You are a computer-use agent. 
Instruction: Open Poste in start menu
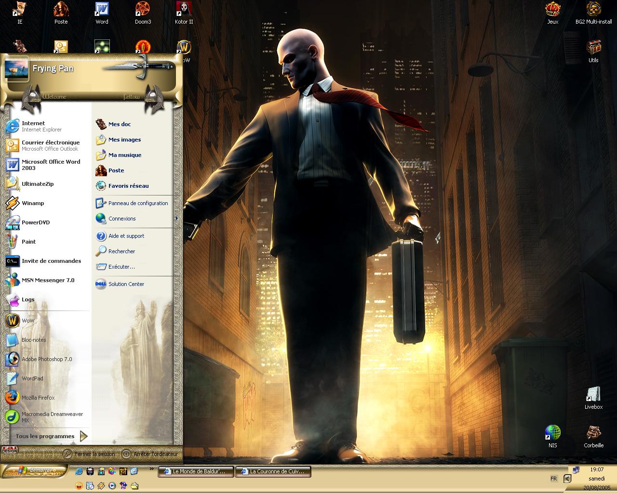[x=133, y=170]
